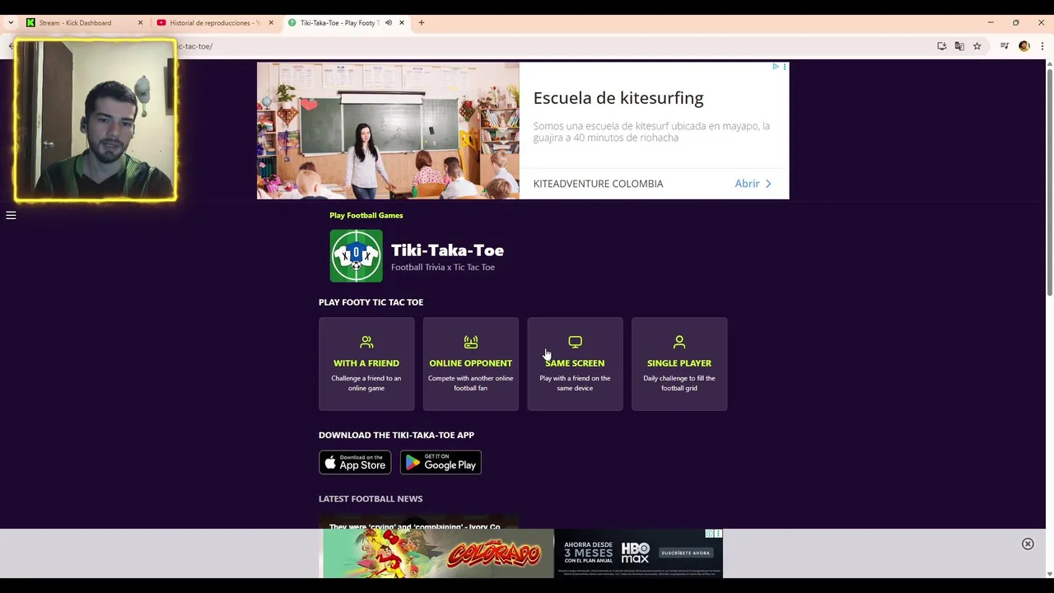Click Abrir on the kitesurfing ad
Image resolution: width=1054 pixels, height=593 pixels.
(x=753, y=184)
